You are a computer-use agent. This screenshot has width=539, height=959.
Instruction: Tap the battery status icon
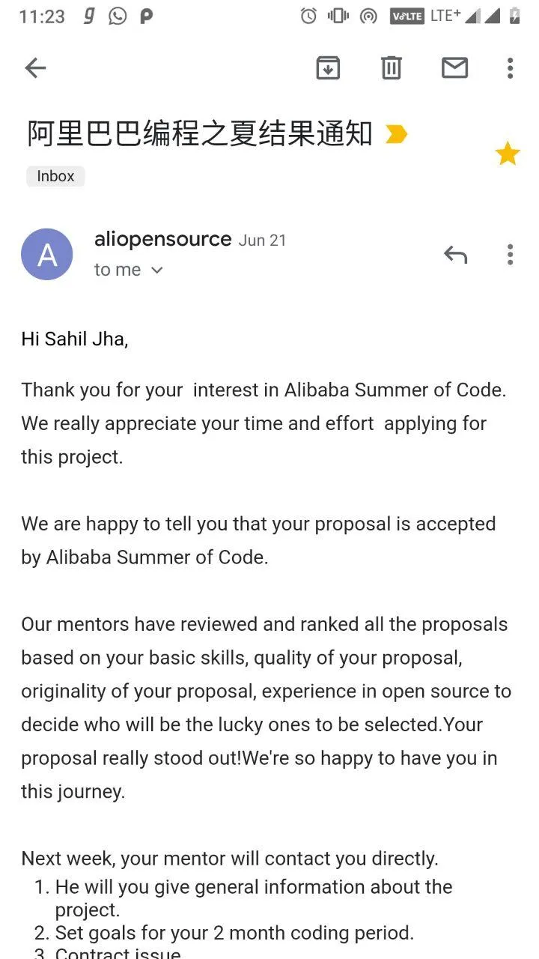[514, 16]
